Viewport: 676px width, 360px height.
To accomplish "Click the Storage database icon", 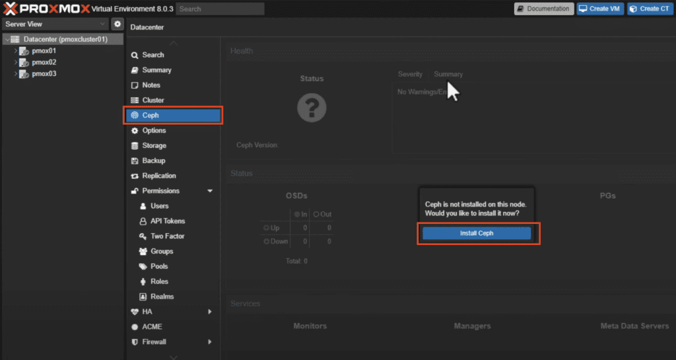I will click(135, 145).
